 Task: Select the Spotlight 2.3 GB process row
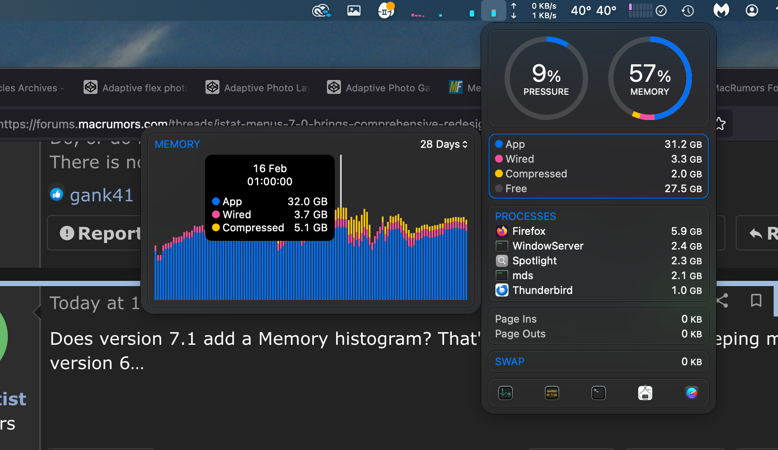pyautogui.click(x=599, y=261)
